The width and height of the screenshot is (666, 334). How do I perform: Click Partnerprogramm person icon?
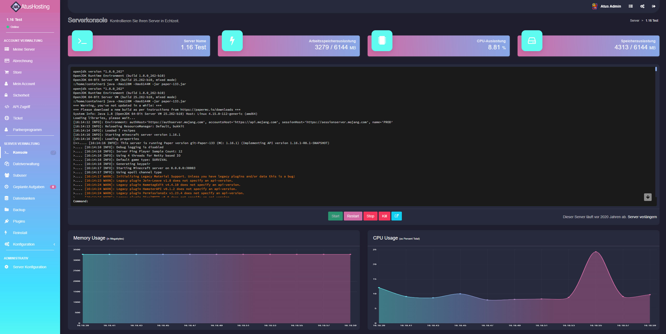click(x=6, y=130)
